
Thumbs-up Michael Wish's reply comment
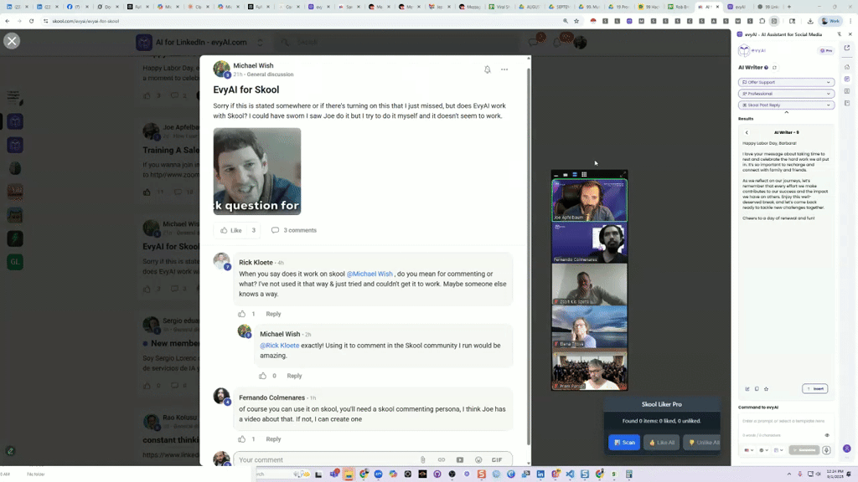262,376
